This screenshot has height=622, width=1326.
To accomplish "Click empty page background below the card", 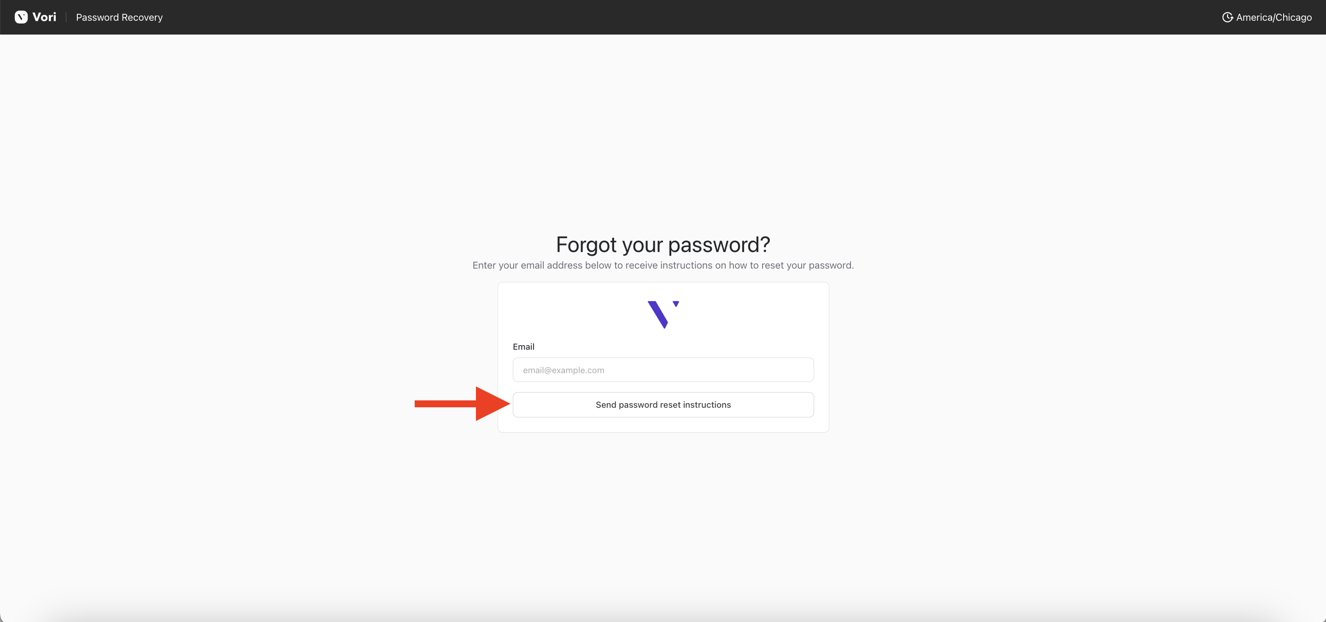I will pos(663,515).
